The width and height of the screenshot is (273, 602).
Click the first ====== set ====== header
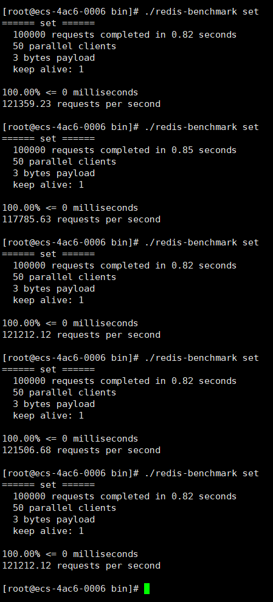48,23
